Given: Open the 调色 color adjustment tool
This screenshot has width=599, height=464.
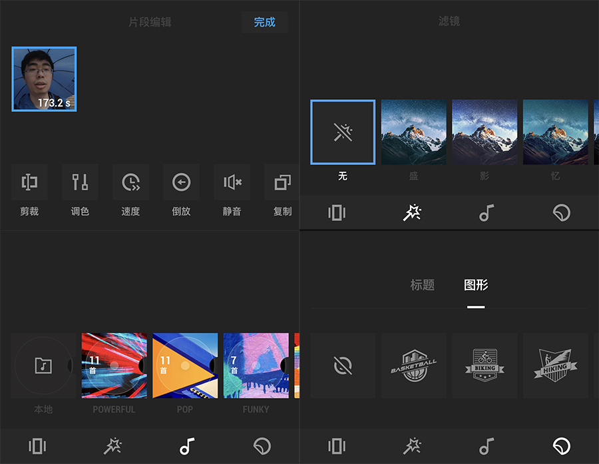Looking at the screenshot, I should (x=80, y=182).
